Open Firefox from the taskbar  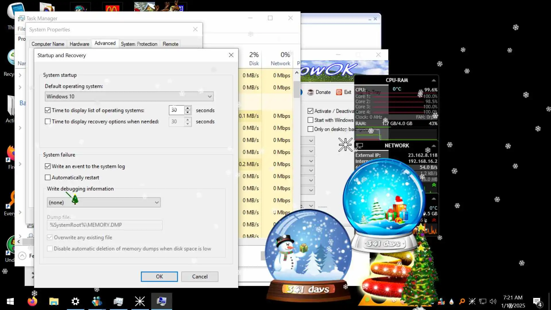point(32,301)
